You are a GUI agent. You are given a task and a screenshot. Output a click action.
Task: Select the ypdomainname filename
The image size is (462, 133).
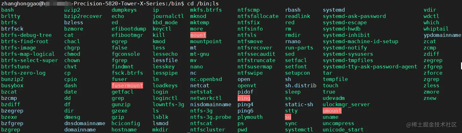[442, 35]
